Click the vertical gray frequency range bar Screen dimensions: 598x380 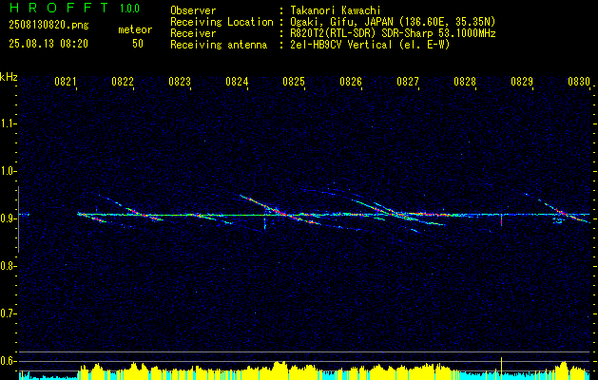pos(18,219)
